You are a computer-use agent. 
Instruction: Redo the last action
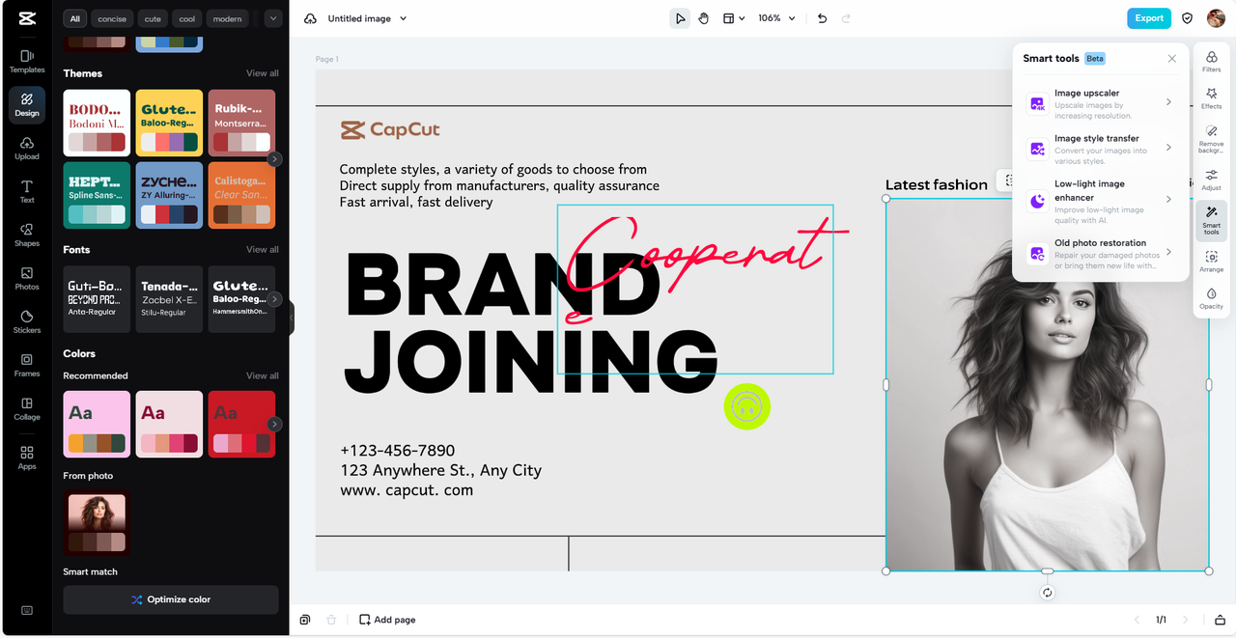click(846, 18)
